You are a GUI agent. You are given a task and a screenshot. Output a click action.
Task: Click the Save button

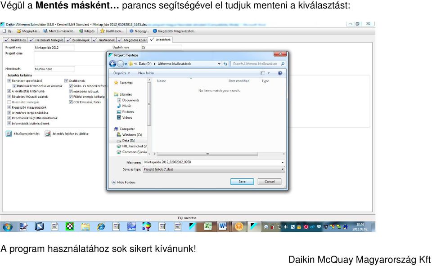point(242,182)
